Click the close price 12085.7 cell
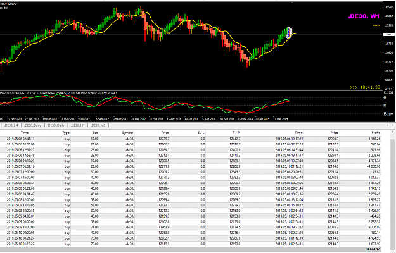 point(333,227)
